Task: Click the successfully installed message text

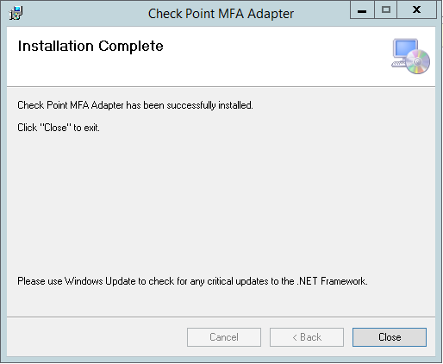Action: point(135,105)
